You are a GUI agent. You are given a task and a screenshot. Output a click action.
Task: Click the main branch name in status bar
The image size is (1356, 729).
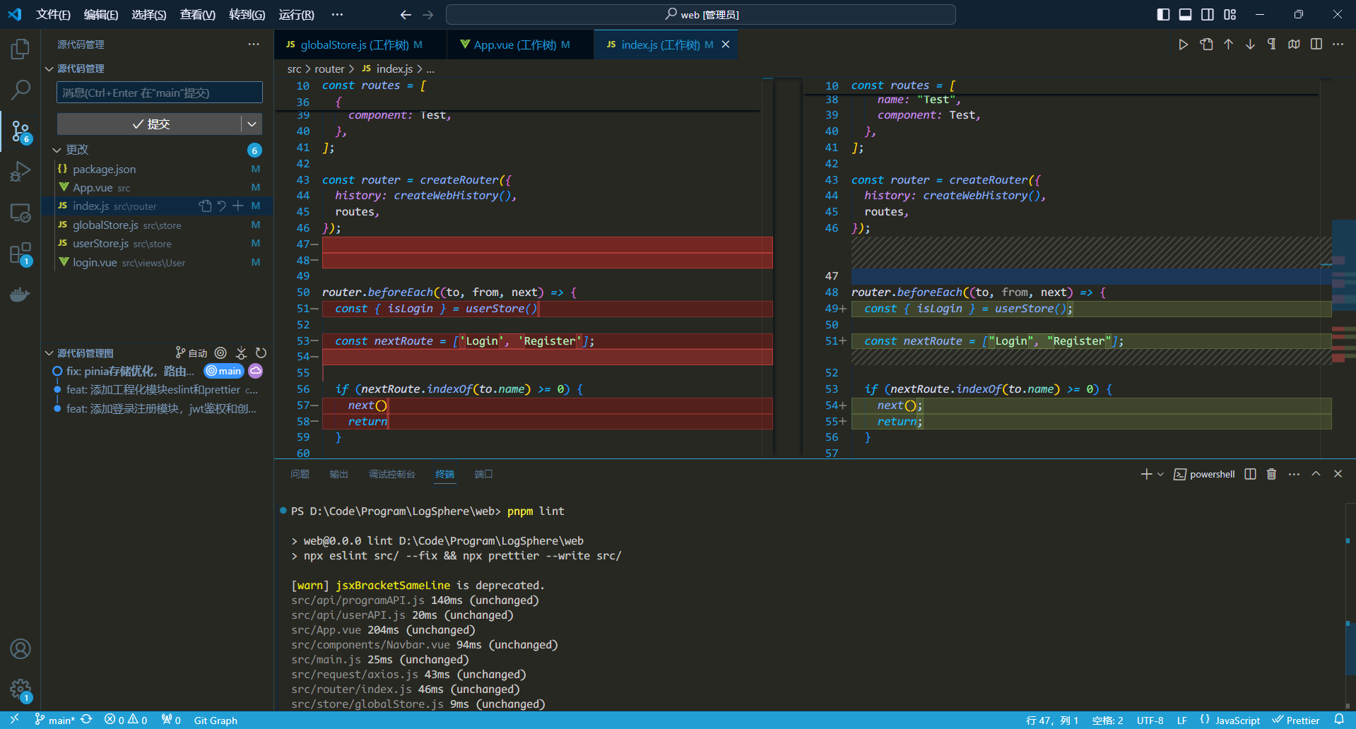point(55,720)
